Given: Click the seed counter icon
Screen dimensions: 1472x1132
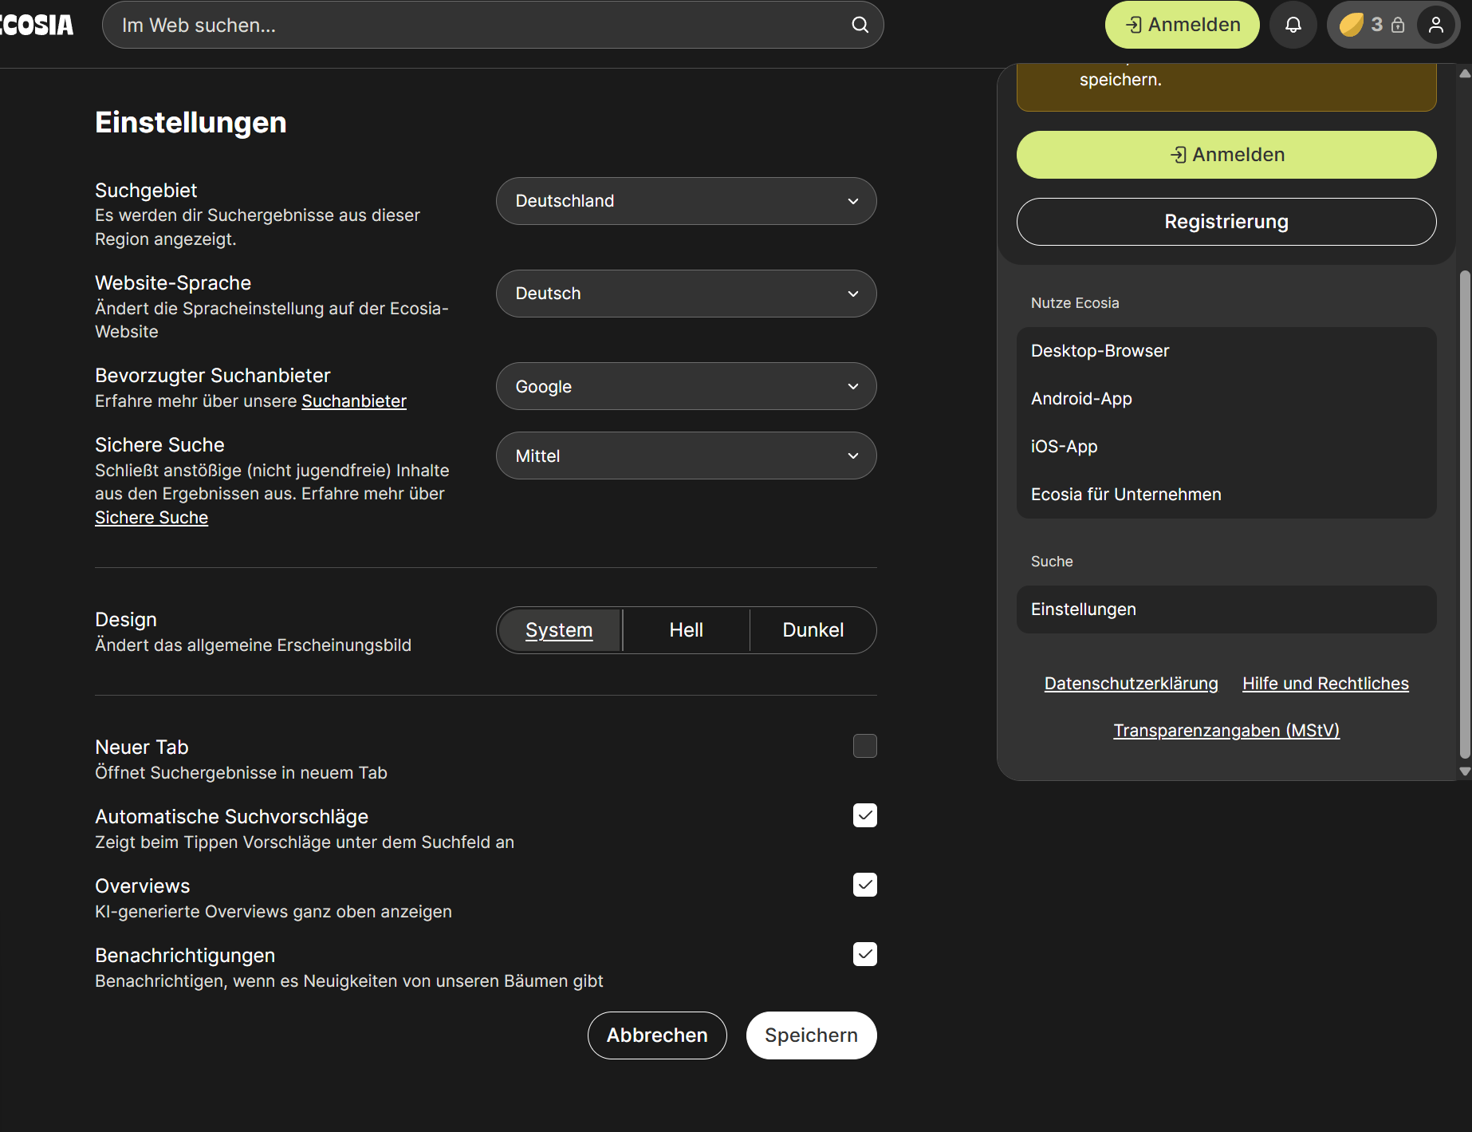Looking at the screenshot, I should pos(1351,25).
